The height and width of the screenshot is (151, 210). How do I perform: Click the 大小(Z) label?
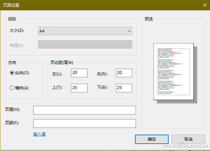17,30
